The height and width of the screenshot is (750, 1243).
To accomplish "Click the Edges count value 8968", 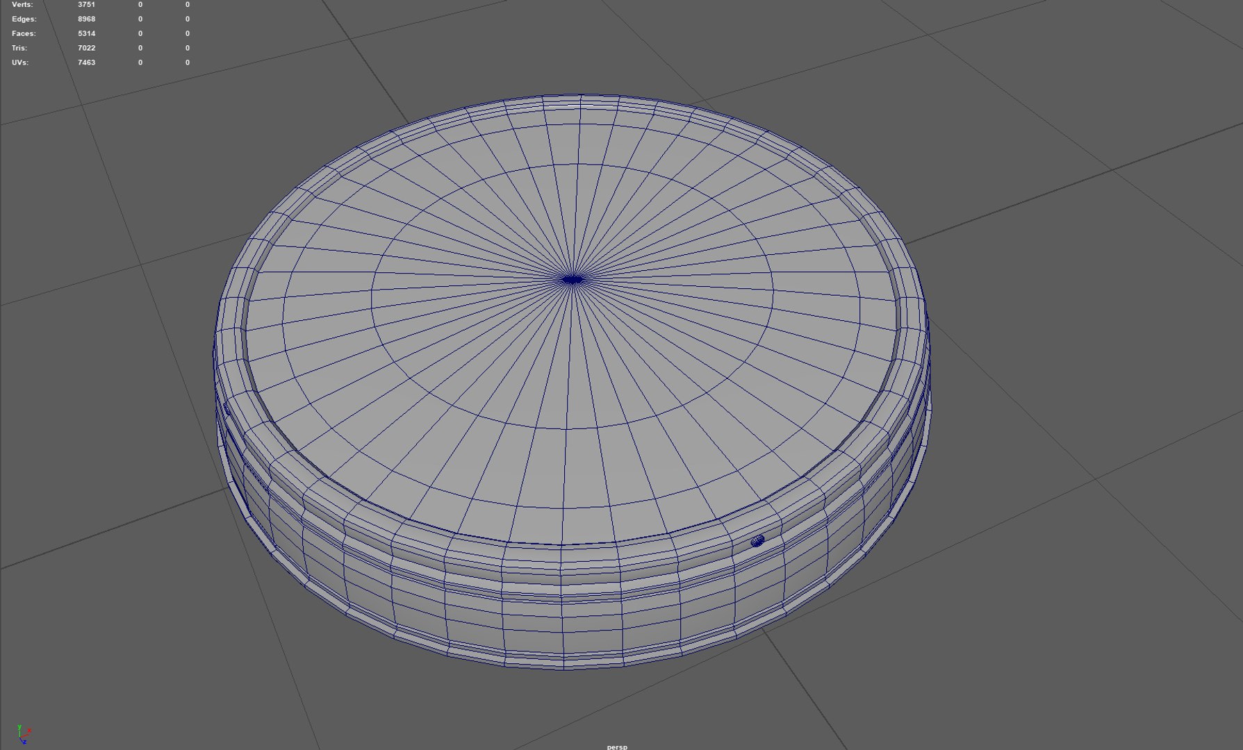I will [x=86, y=19].
